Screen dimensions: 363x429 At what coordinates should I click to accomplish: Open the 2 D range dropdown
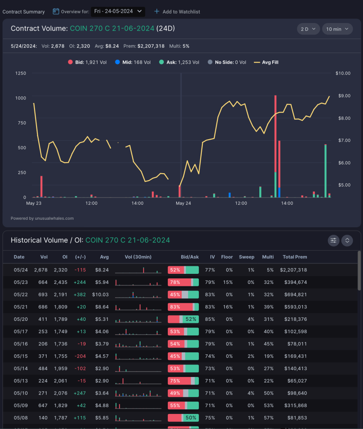tap(308, 29)
